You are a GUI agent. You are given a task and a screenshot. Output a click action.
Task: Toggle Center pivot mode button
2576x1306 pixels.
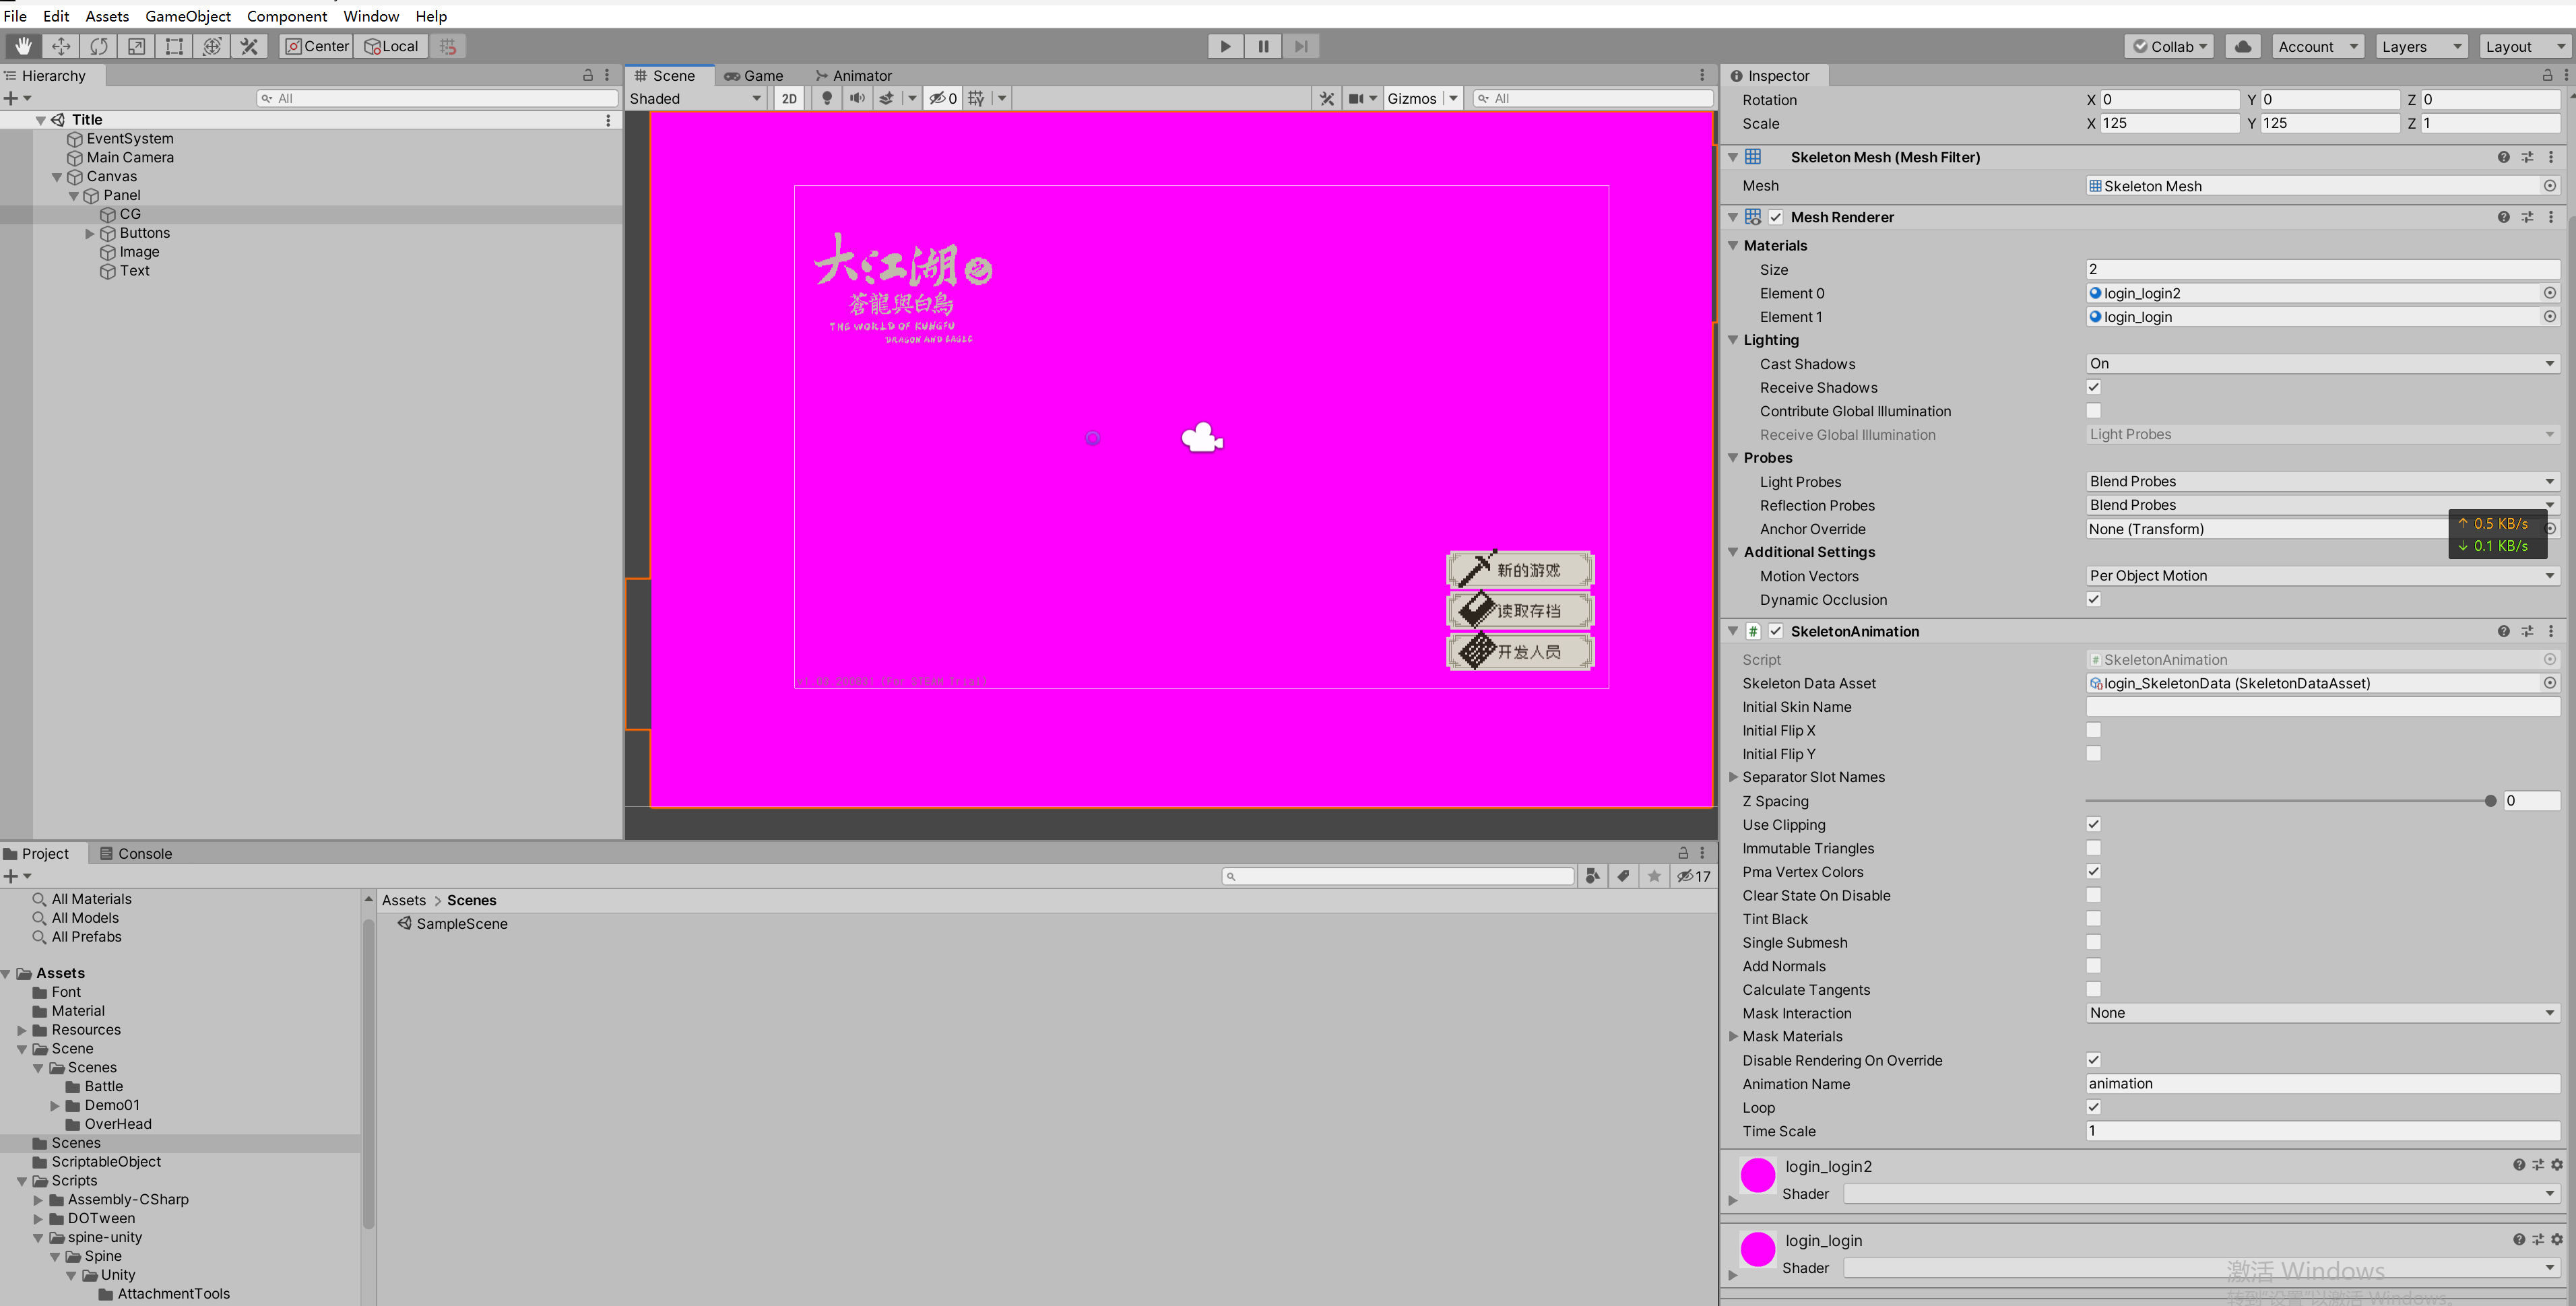click(x=317, y=46)
